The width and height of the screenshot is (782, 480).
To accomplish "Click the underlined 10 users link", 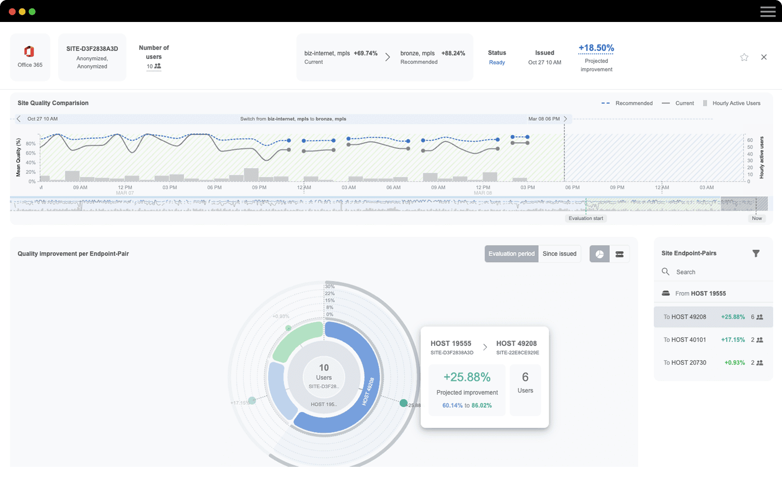I will point(153,65).
